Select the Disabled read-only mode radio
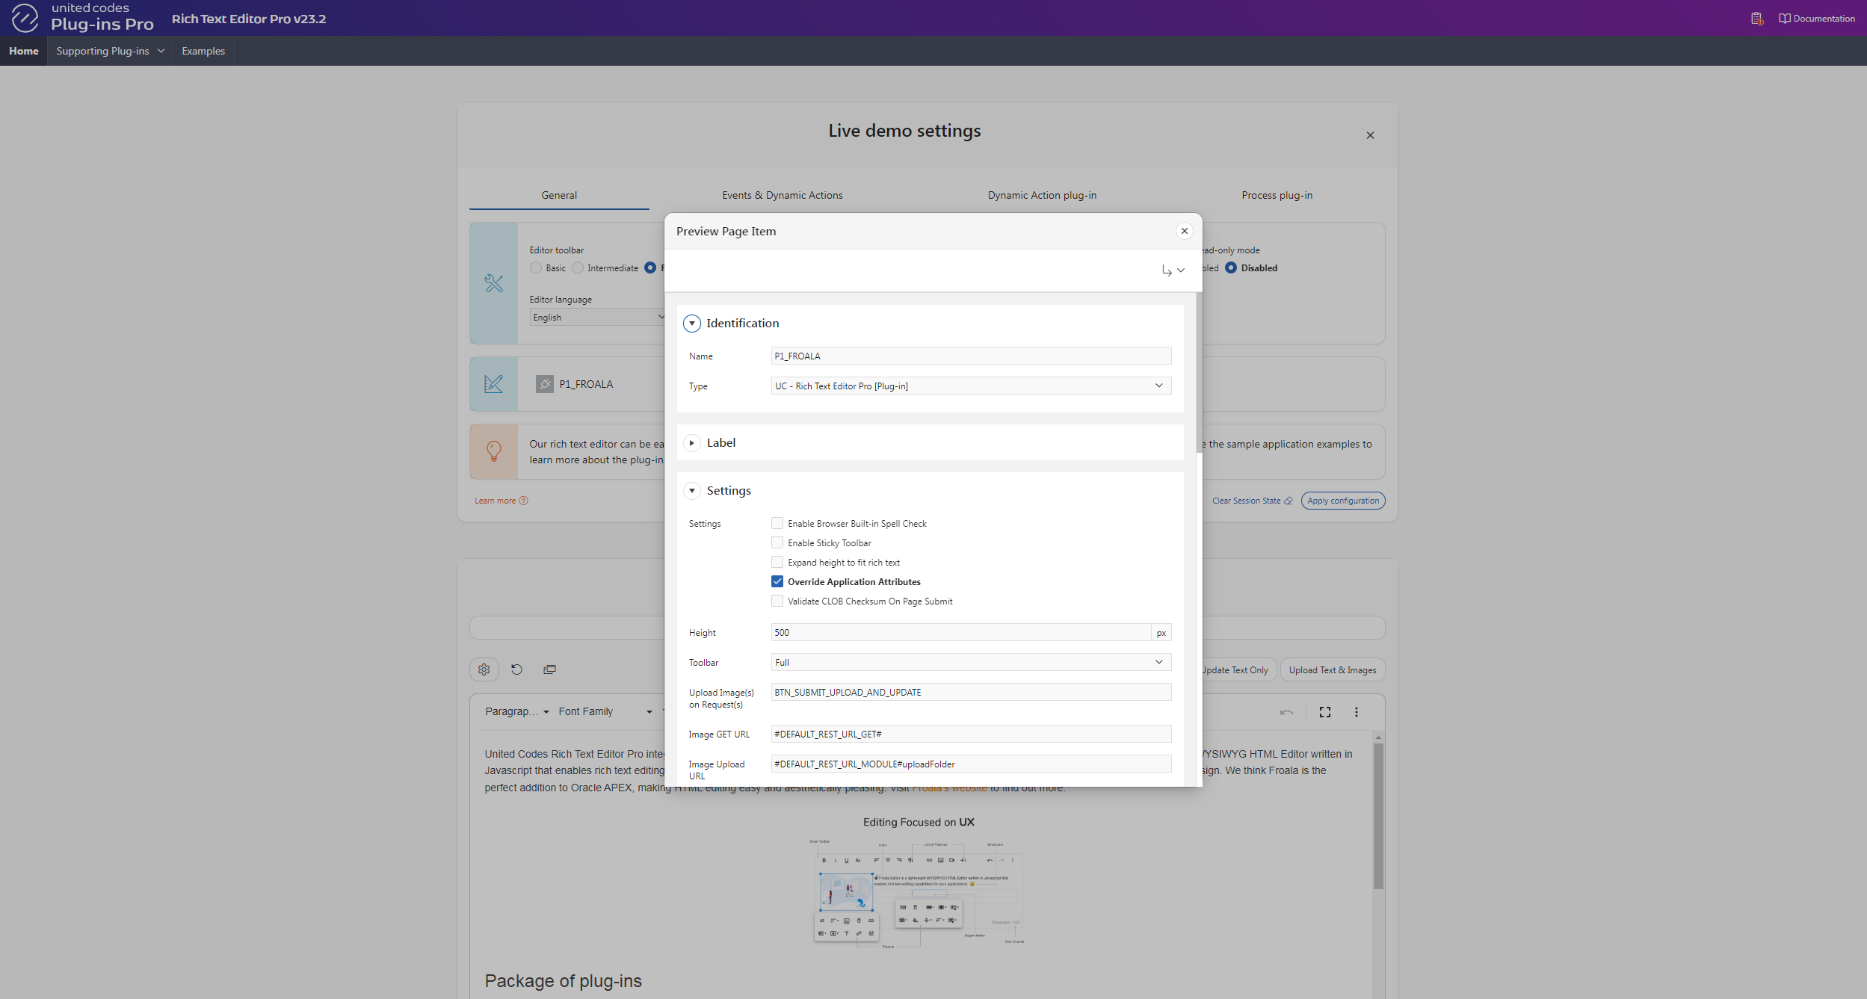The height and width of the screenshot is (999, 1867). tap(1231, 267)
